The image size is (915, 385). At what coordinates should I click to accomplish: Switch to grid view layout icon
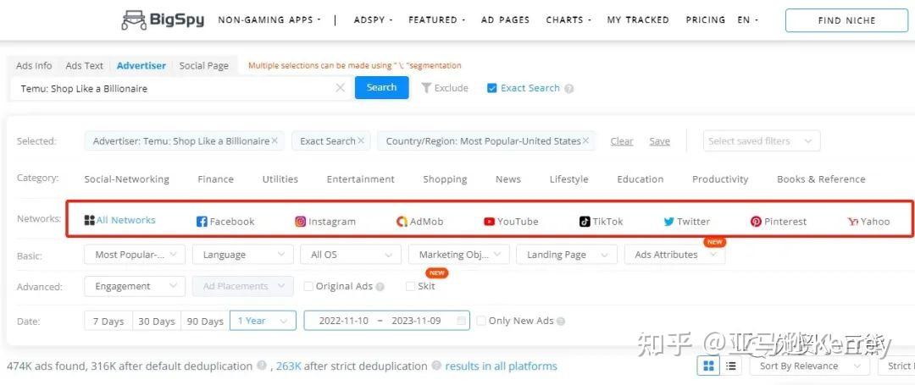pyautogui.click(x=708, y=366)
